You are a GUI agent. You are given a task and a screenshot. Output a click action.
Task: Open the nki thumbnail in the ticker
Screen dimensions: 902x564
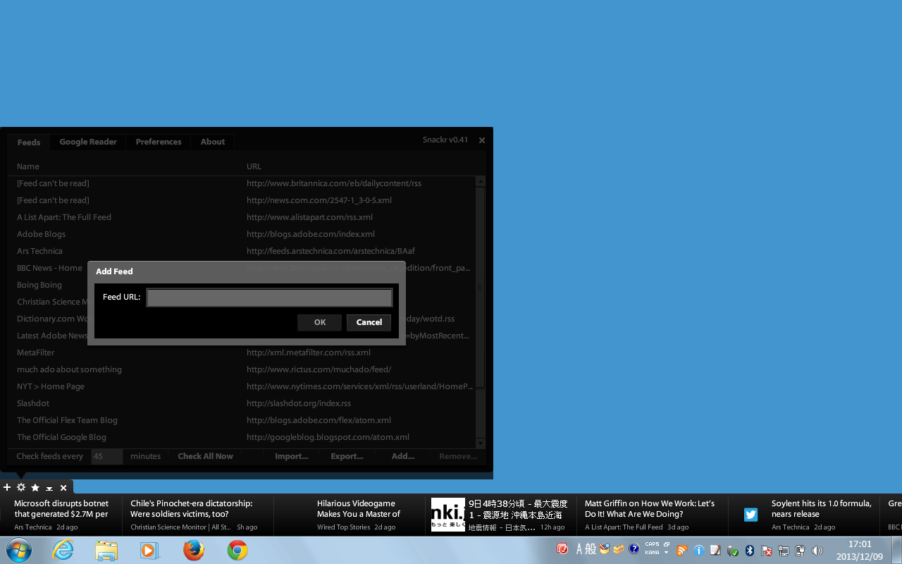tap(448, 515)
